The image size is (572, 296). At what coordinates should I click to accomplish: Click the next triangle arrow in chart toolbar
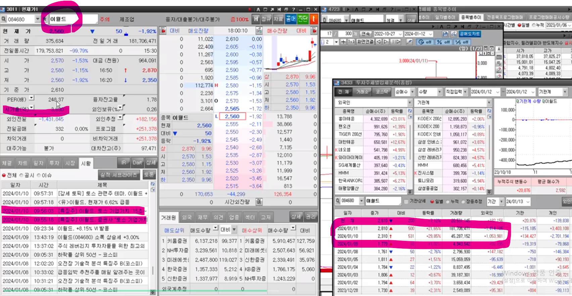click(386, 42)
